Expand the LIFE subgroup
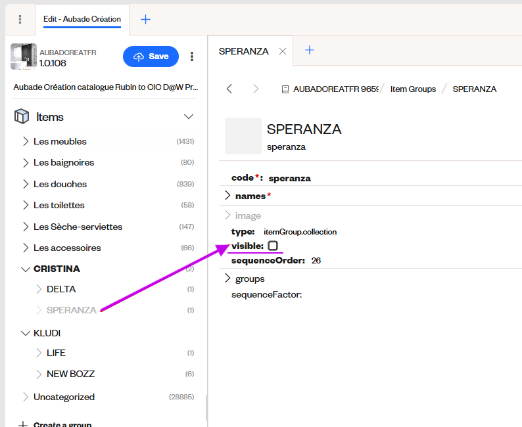This screenshot has height=427, width=522. point(39,353)
